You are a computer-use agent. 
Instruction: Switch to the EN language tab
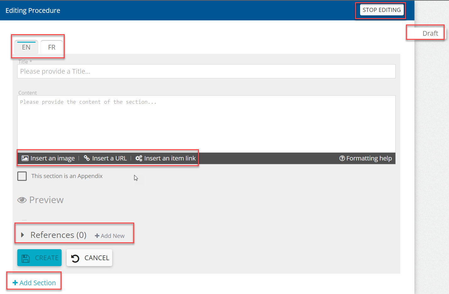pos(26,47)
